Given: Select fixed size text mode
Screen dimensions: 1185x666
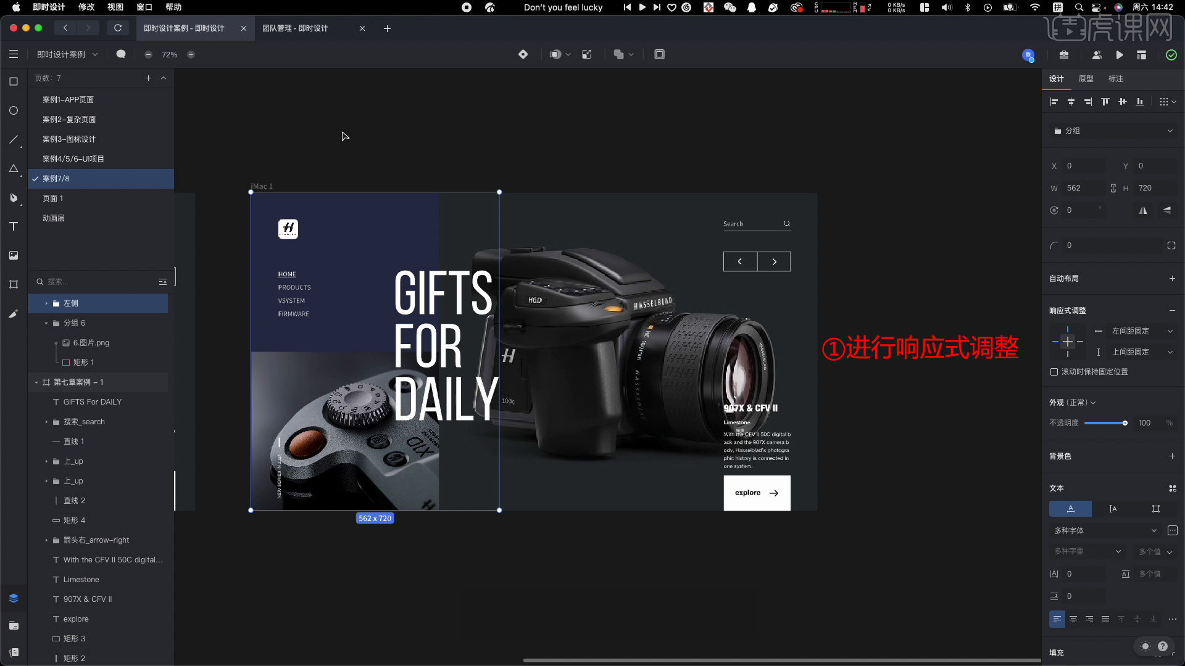Looking at the screenshot, I should 1156,509.
